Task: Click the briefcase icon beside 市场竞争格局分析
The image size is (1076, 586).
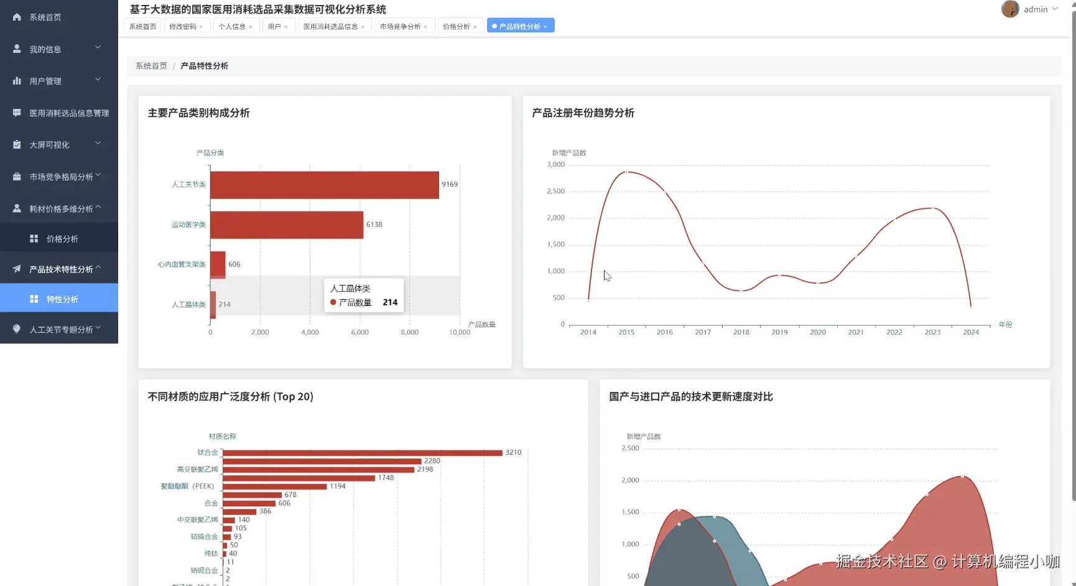Action: pyautogui.click(x=17, y=177)
